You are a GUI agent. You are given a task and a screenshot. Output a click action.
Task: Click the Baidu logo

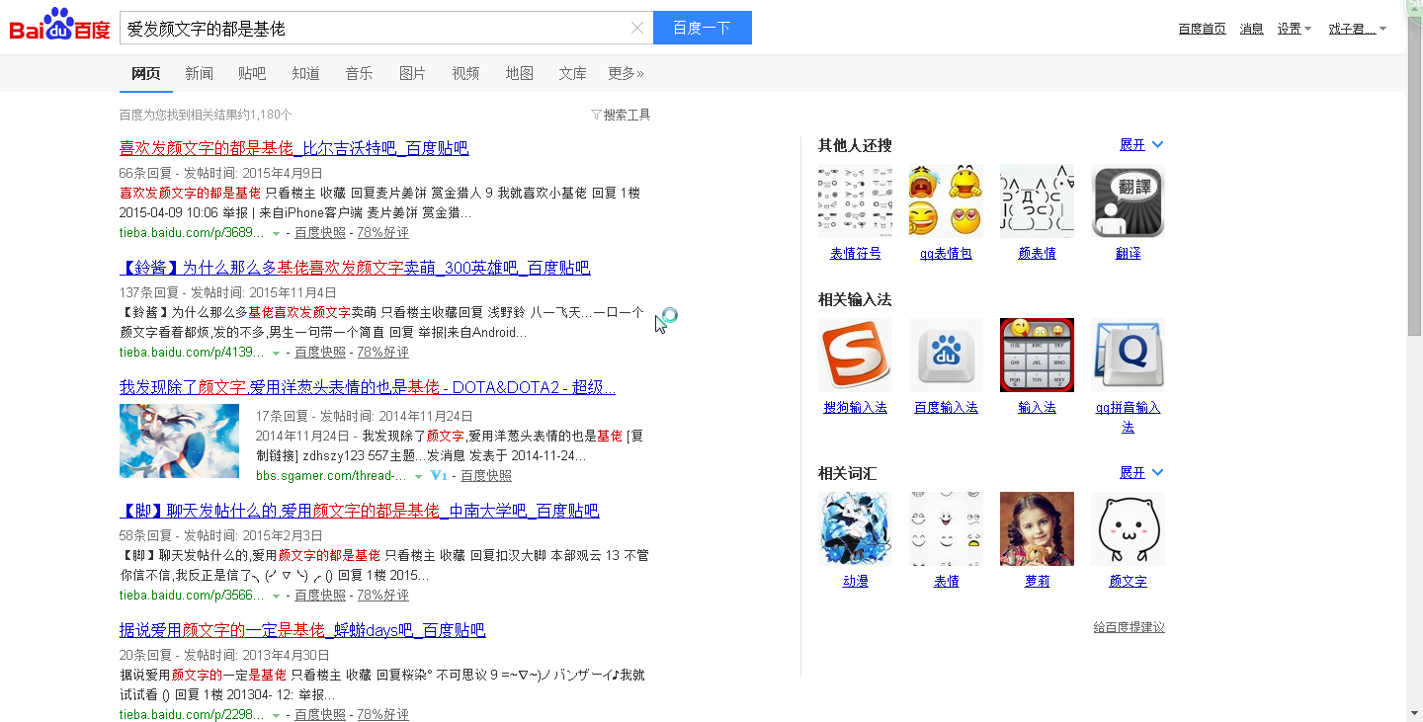click(x=59, y=26)
